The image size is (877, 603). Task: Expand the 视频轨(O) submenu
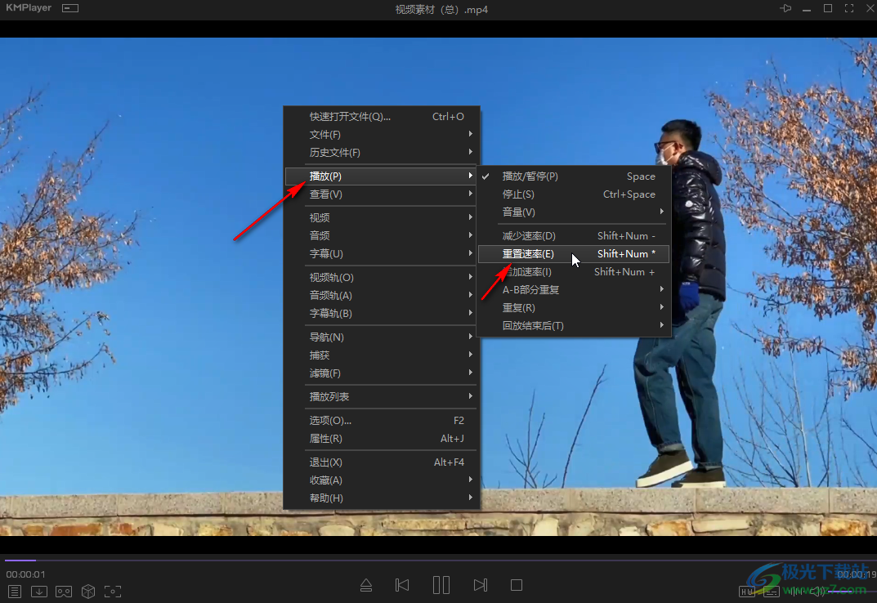click(383, 278)
